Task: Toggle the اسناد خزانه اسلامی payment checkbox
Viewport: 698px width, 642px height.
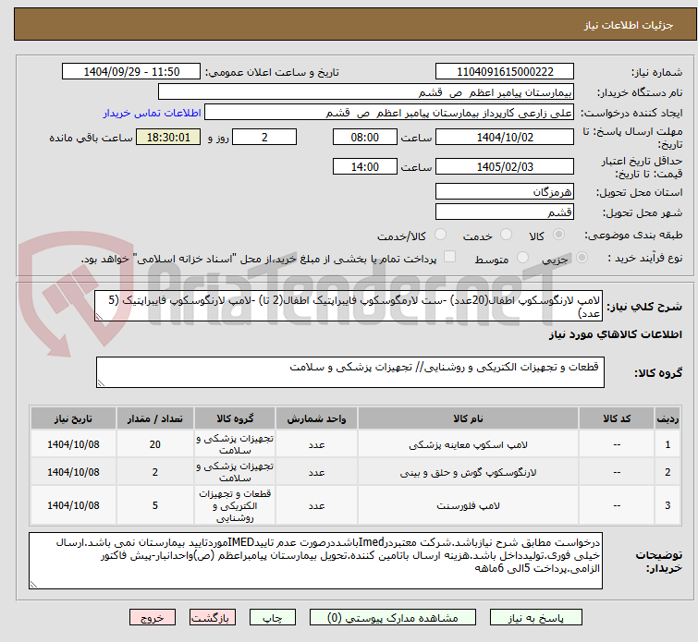Action: (x=450, y=257)
